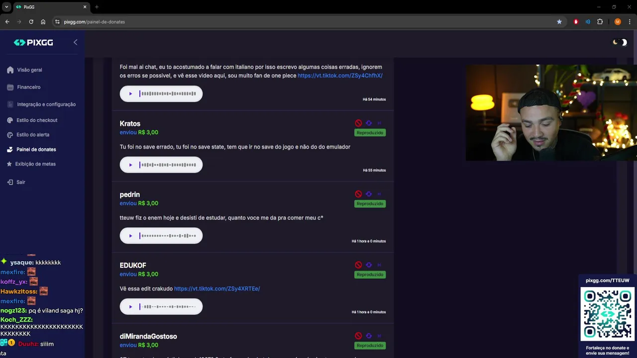The image size is (637, 358).
Task: Open the Chrome profile avatar M
Action: point(618,22)
